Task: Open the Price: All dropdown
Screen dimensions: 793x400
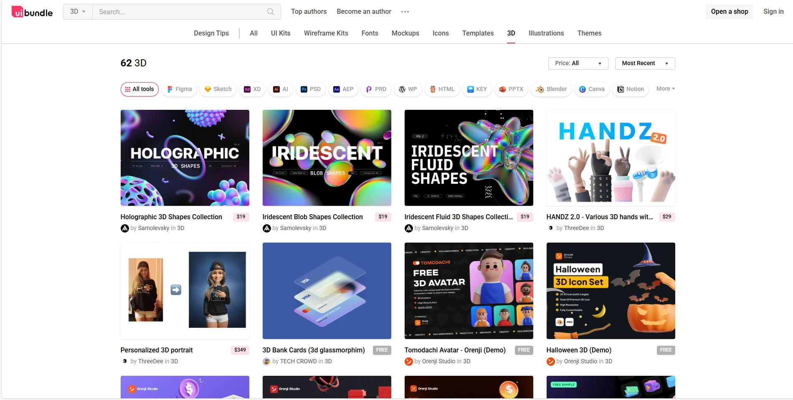Action: point(578,63)
